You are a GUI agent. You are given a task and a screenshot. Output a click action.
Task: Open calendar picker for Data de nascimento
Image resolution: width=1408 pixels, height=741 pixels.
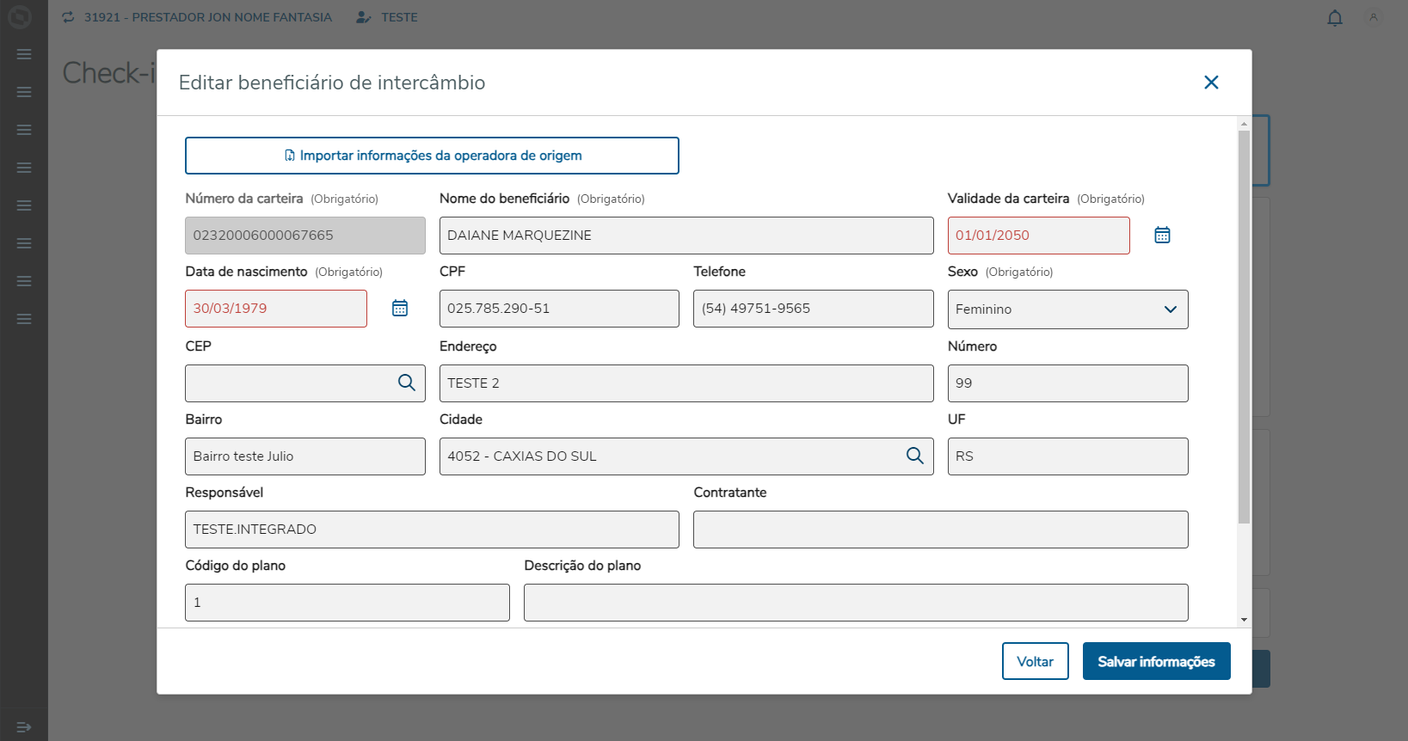[400, 309]
